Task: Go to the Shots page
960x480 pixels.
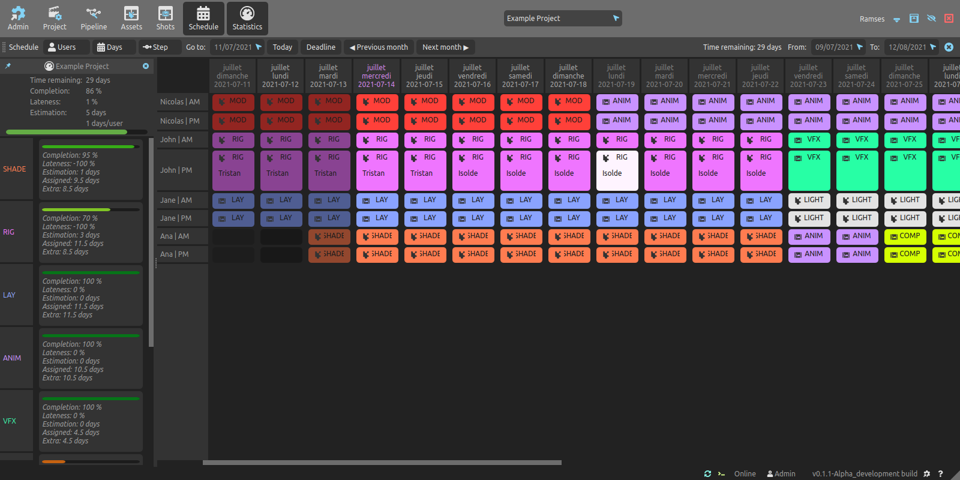Action: 165,19
